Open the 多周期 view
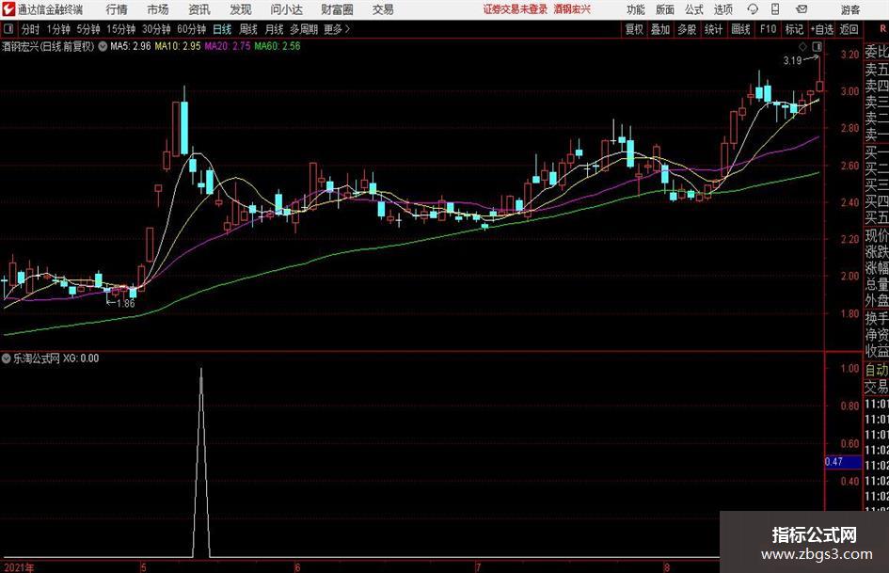The height and width of the screenshot is (573, 889). 304,29
